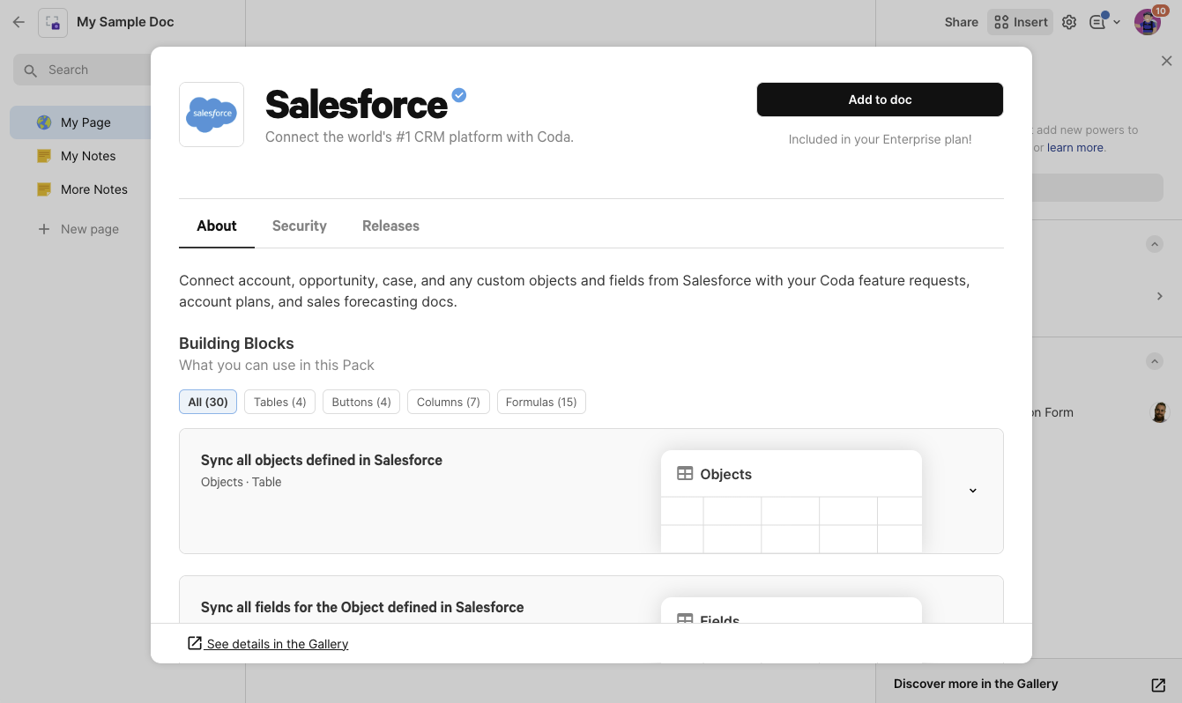Screen dimensions: 1182x703
Task: Close the right side panel with X
Action: click(x=1166, y=61)
